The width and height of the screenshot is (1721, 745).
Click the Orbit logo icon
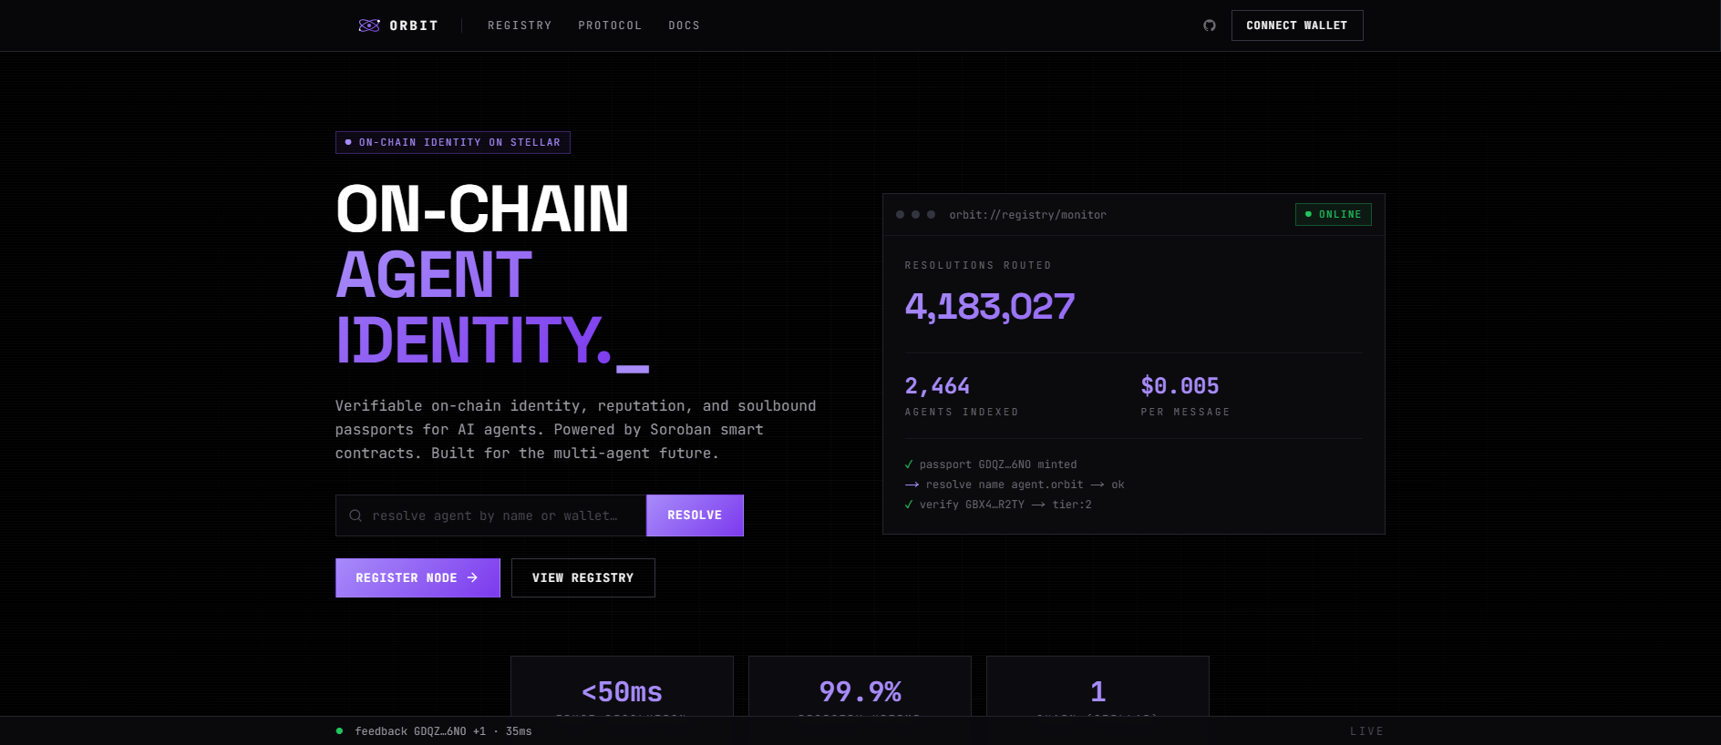pos(369,26)
